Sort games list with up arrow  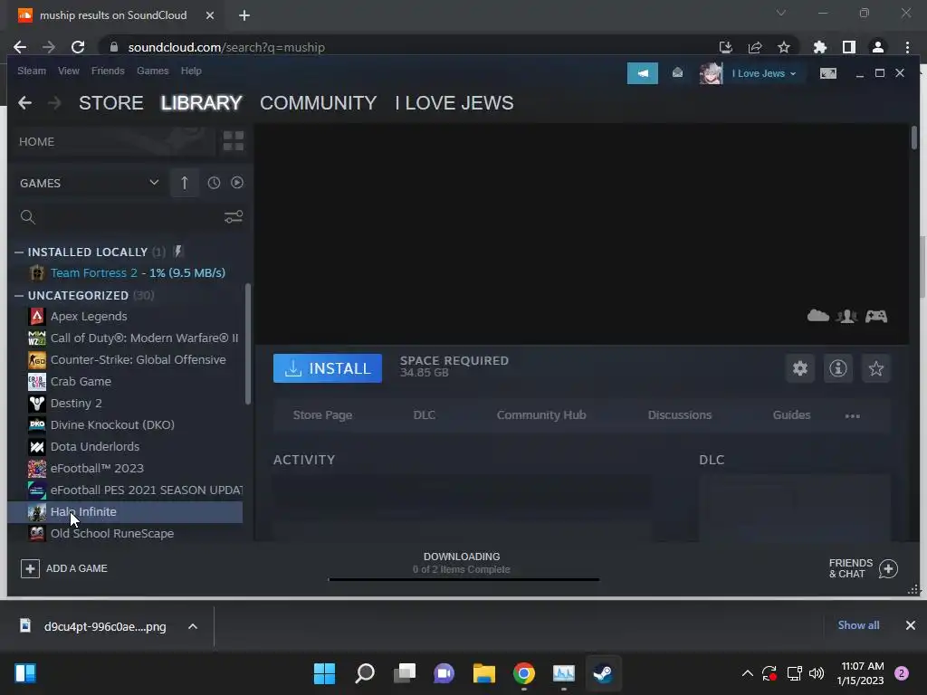tap(185, 183)
